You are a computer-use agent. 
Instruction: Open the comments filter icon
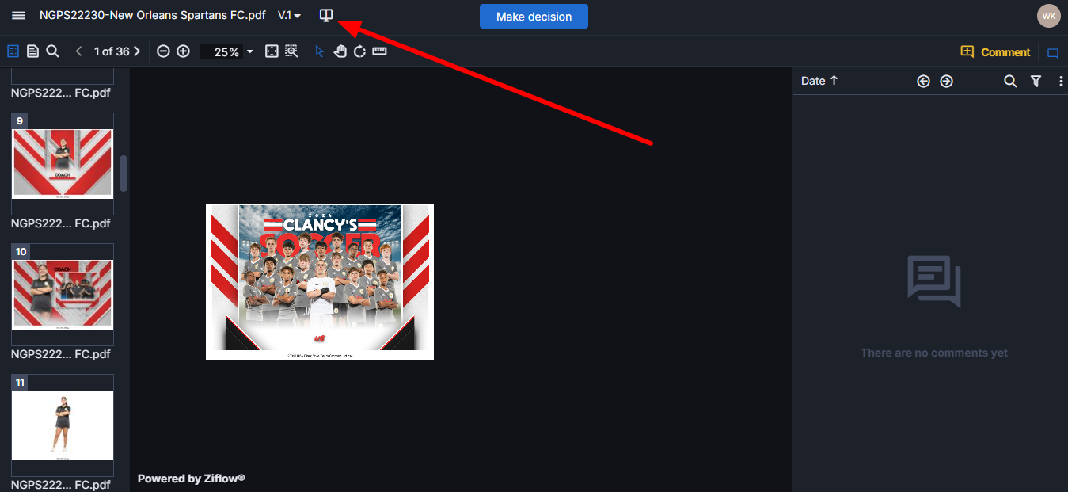pos(1036,81)
